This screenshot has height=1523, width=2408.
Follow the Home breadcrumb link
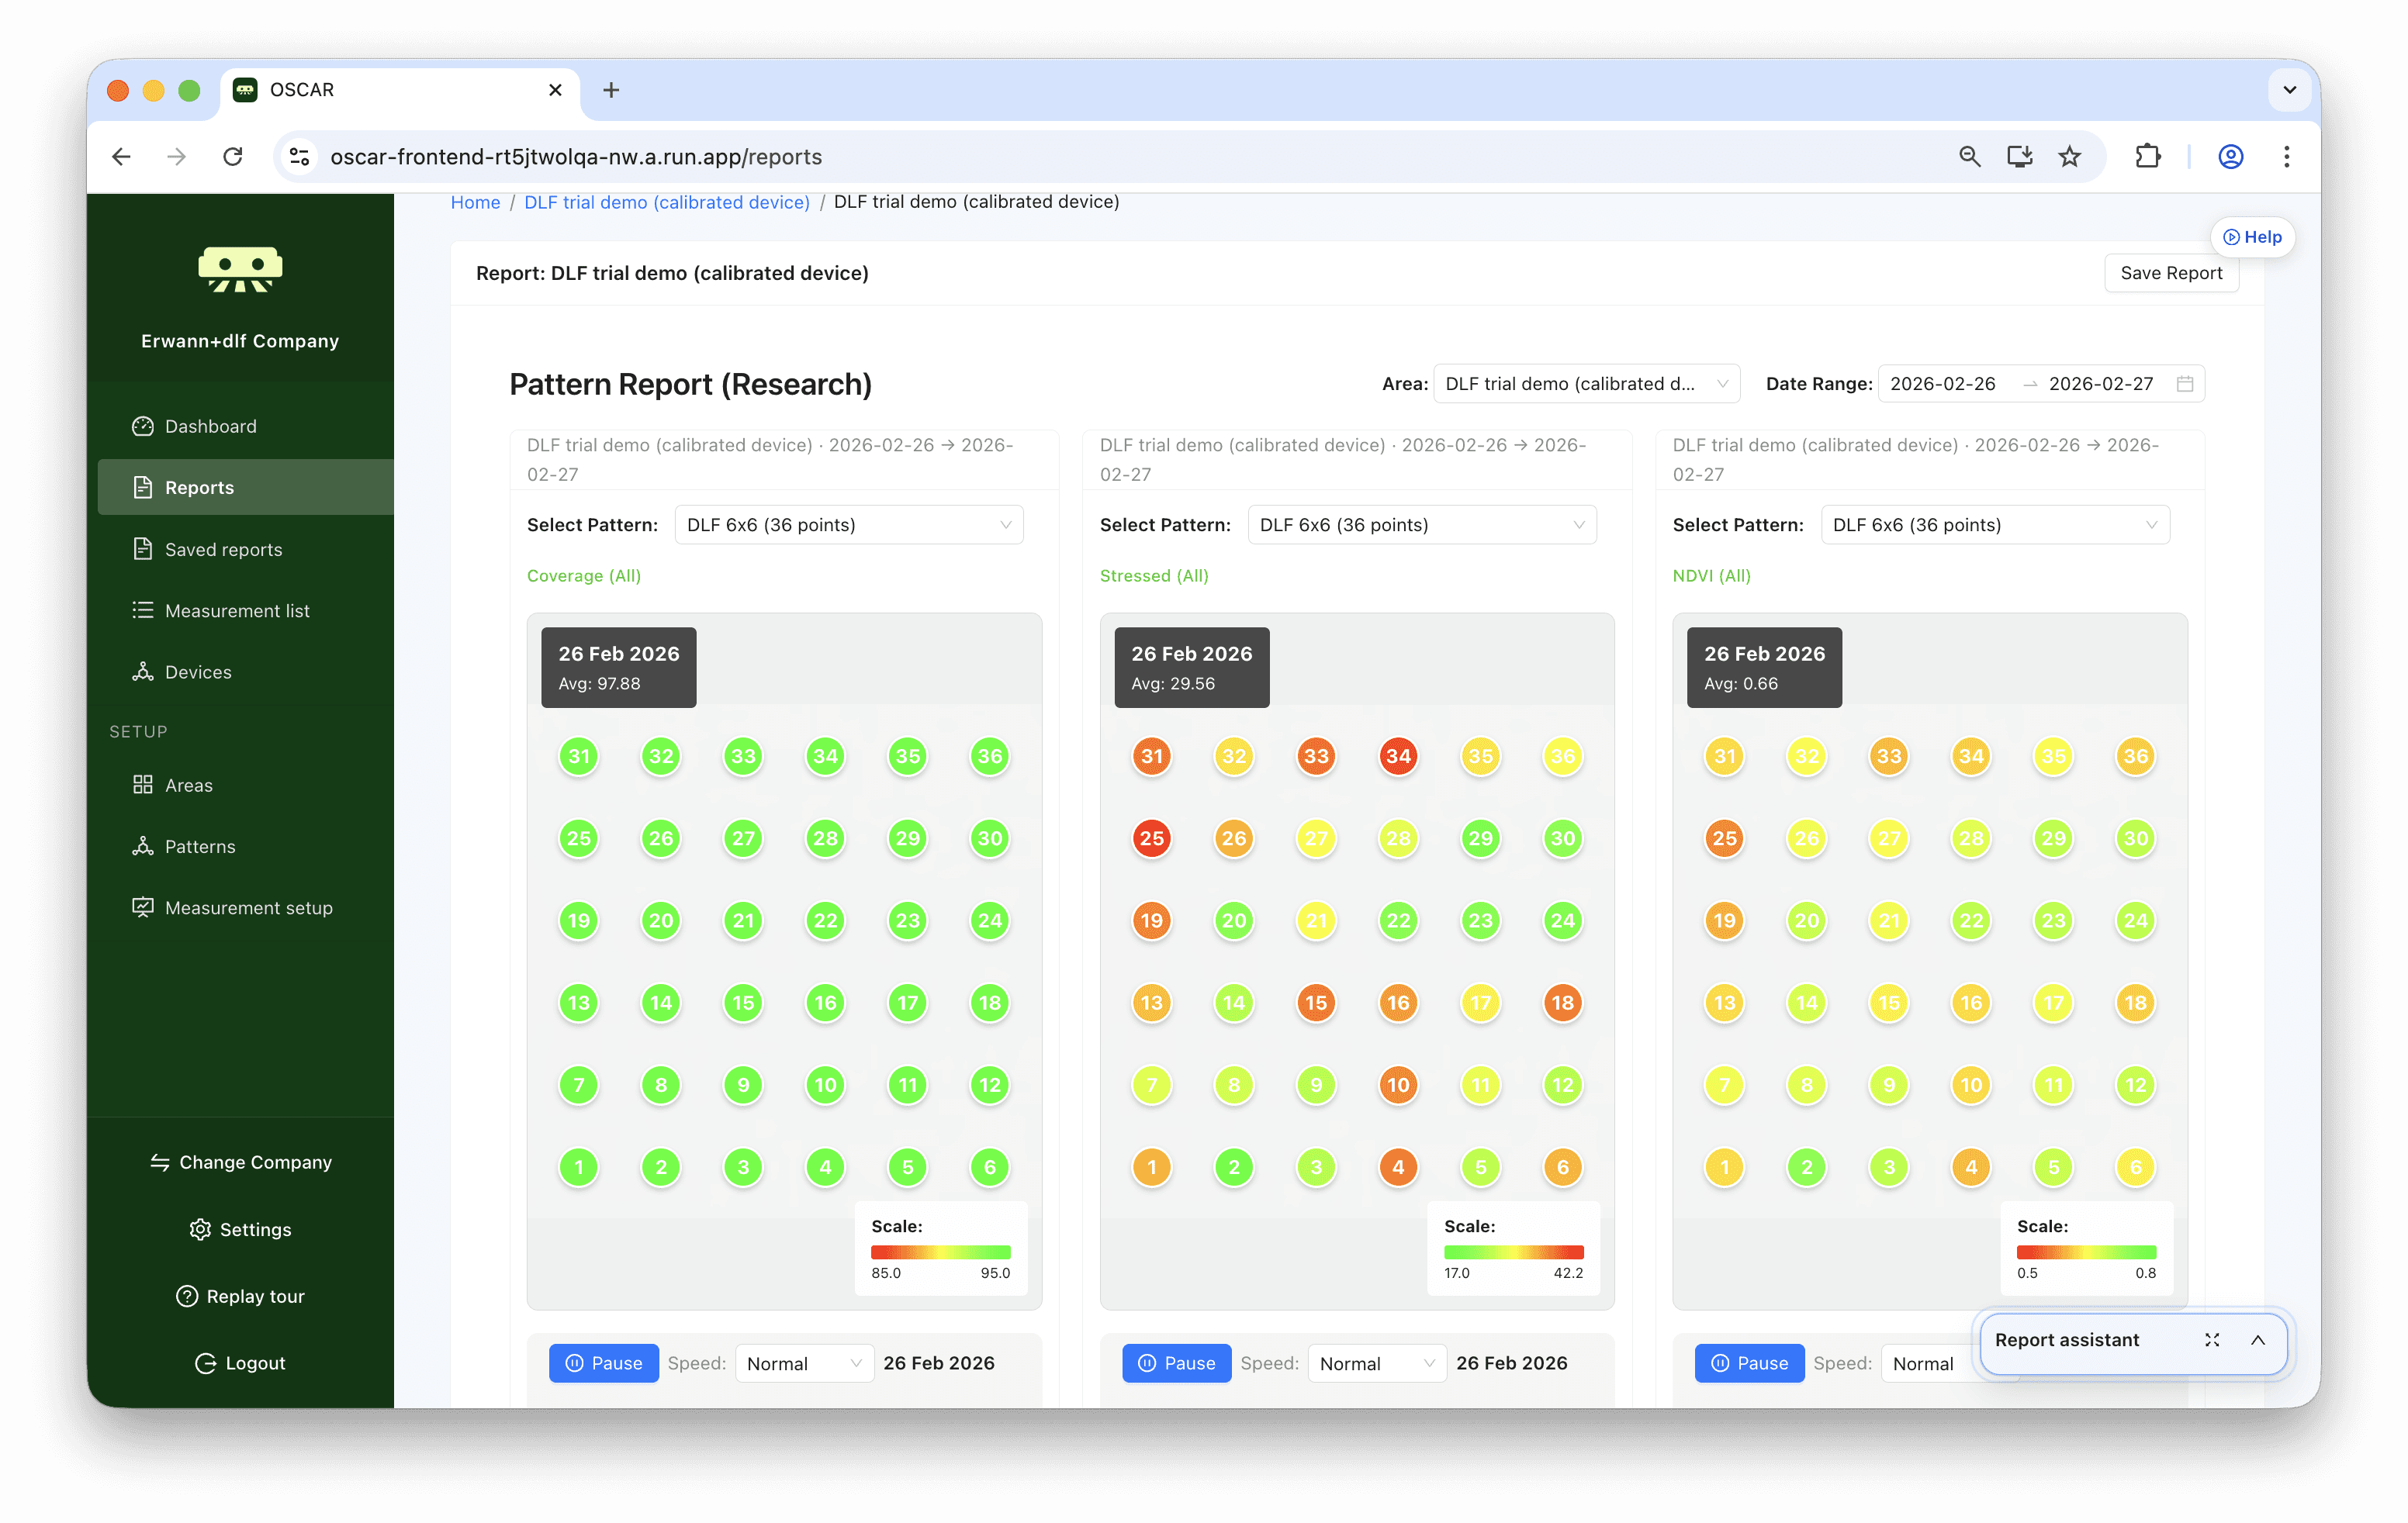pos(475,202)
